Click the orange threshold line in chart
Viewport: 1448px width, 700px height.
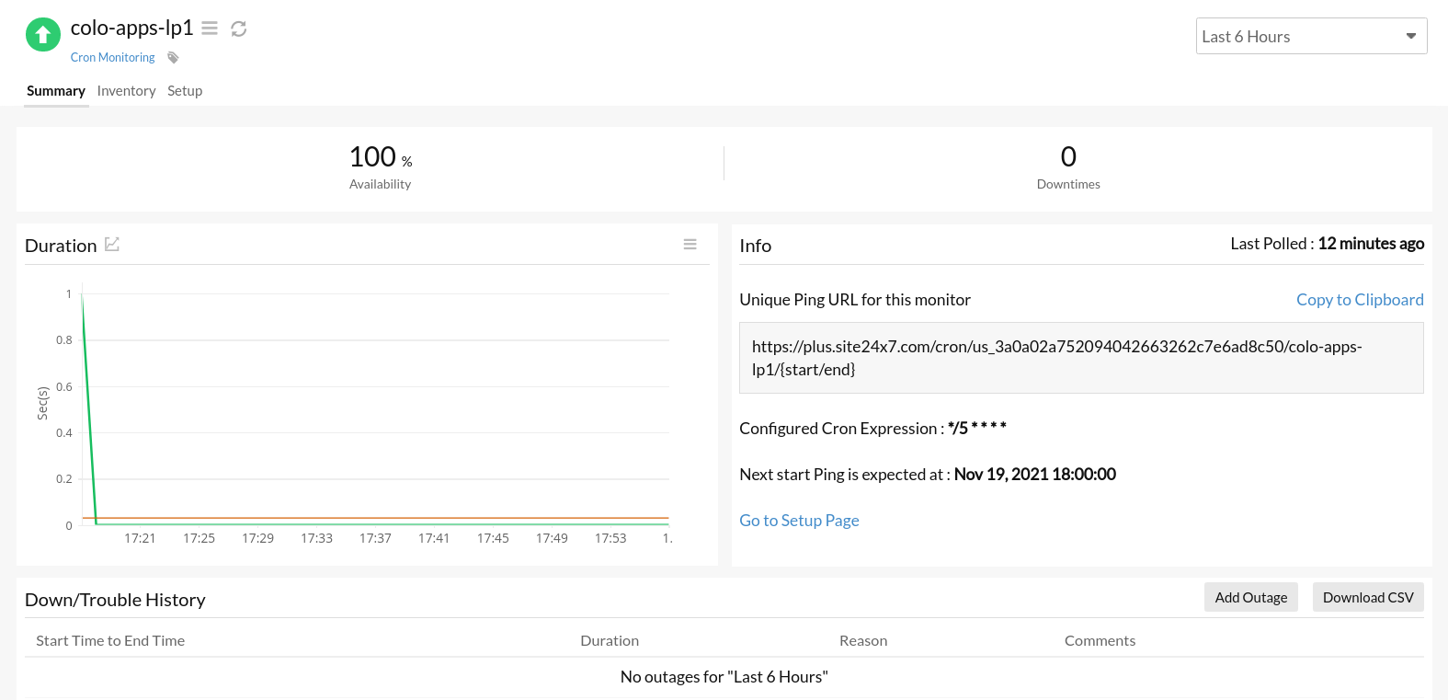[x=377, y=518]
